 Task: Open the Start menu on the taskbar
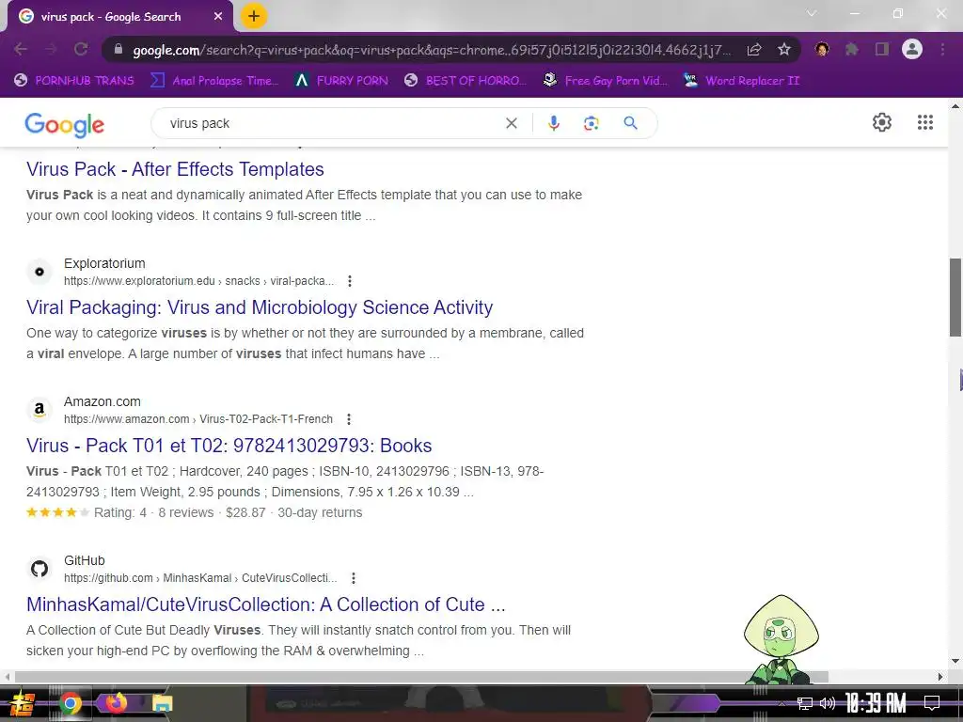coord(22,703)
